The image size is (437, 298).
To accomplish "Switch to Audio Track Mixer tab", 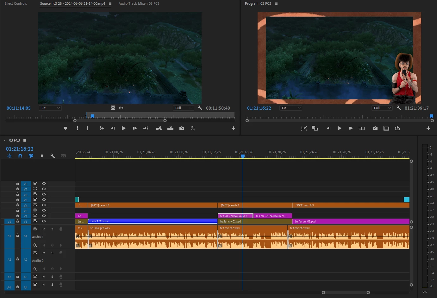I will [x=139, y=3].
